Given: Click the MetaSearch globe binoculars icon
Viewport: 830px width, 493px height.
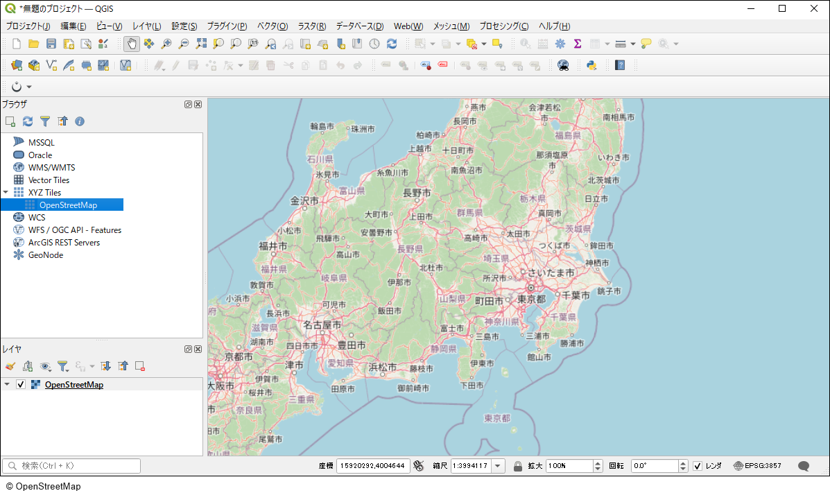Looking at the screenshot, I should coord(563,65).
